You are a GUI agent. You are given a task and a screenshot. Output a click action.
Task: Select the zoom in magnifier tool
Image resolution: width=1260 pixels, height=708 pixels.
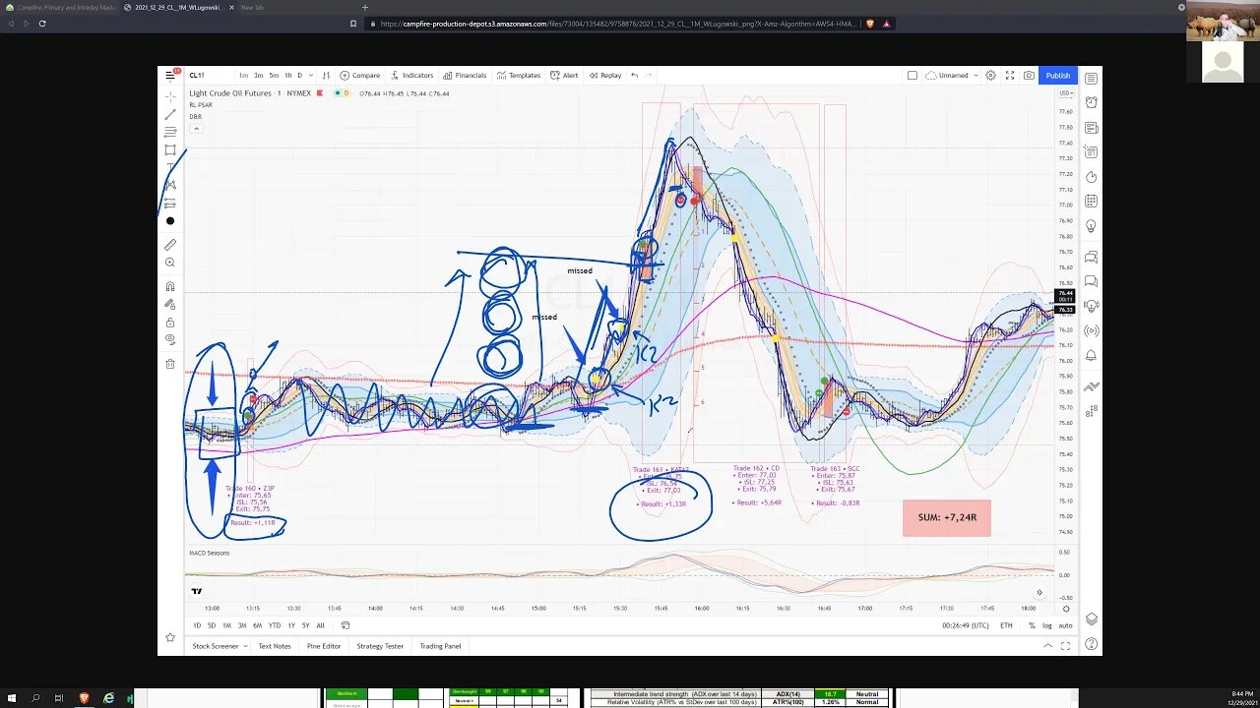(170, 263)
